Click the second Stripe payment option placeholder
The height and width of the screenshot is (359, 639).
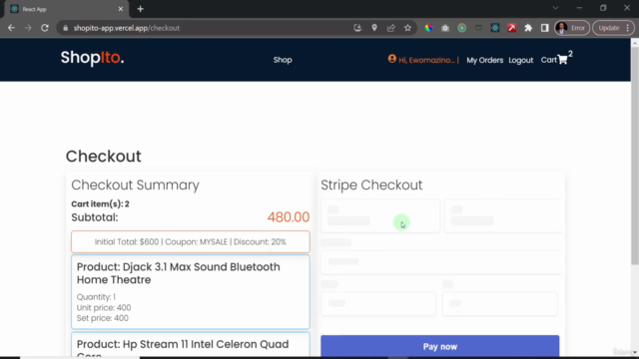click(503, 215)
